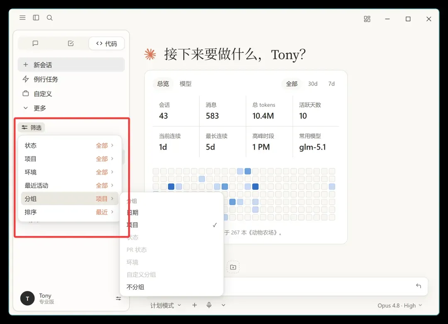
Task: Open the 计划模式 dropdown
Action: 166,305
